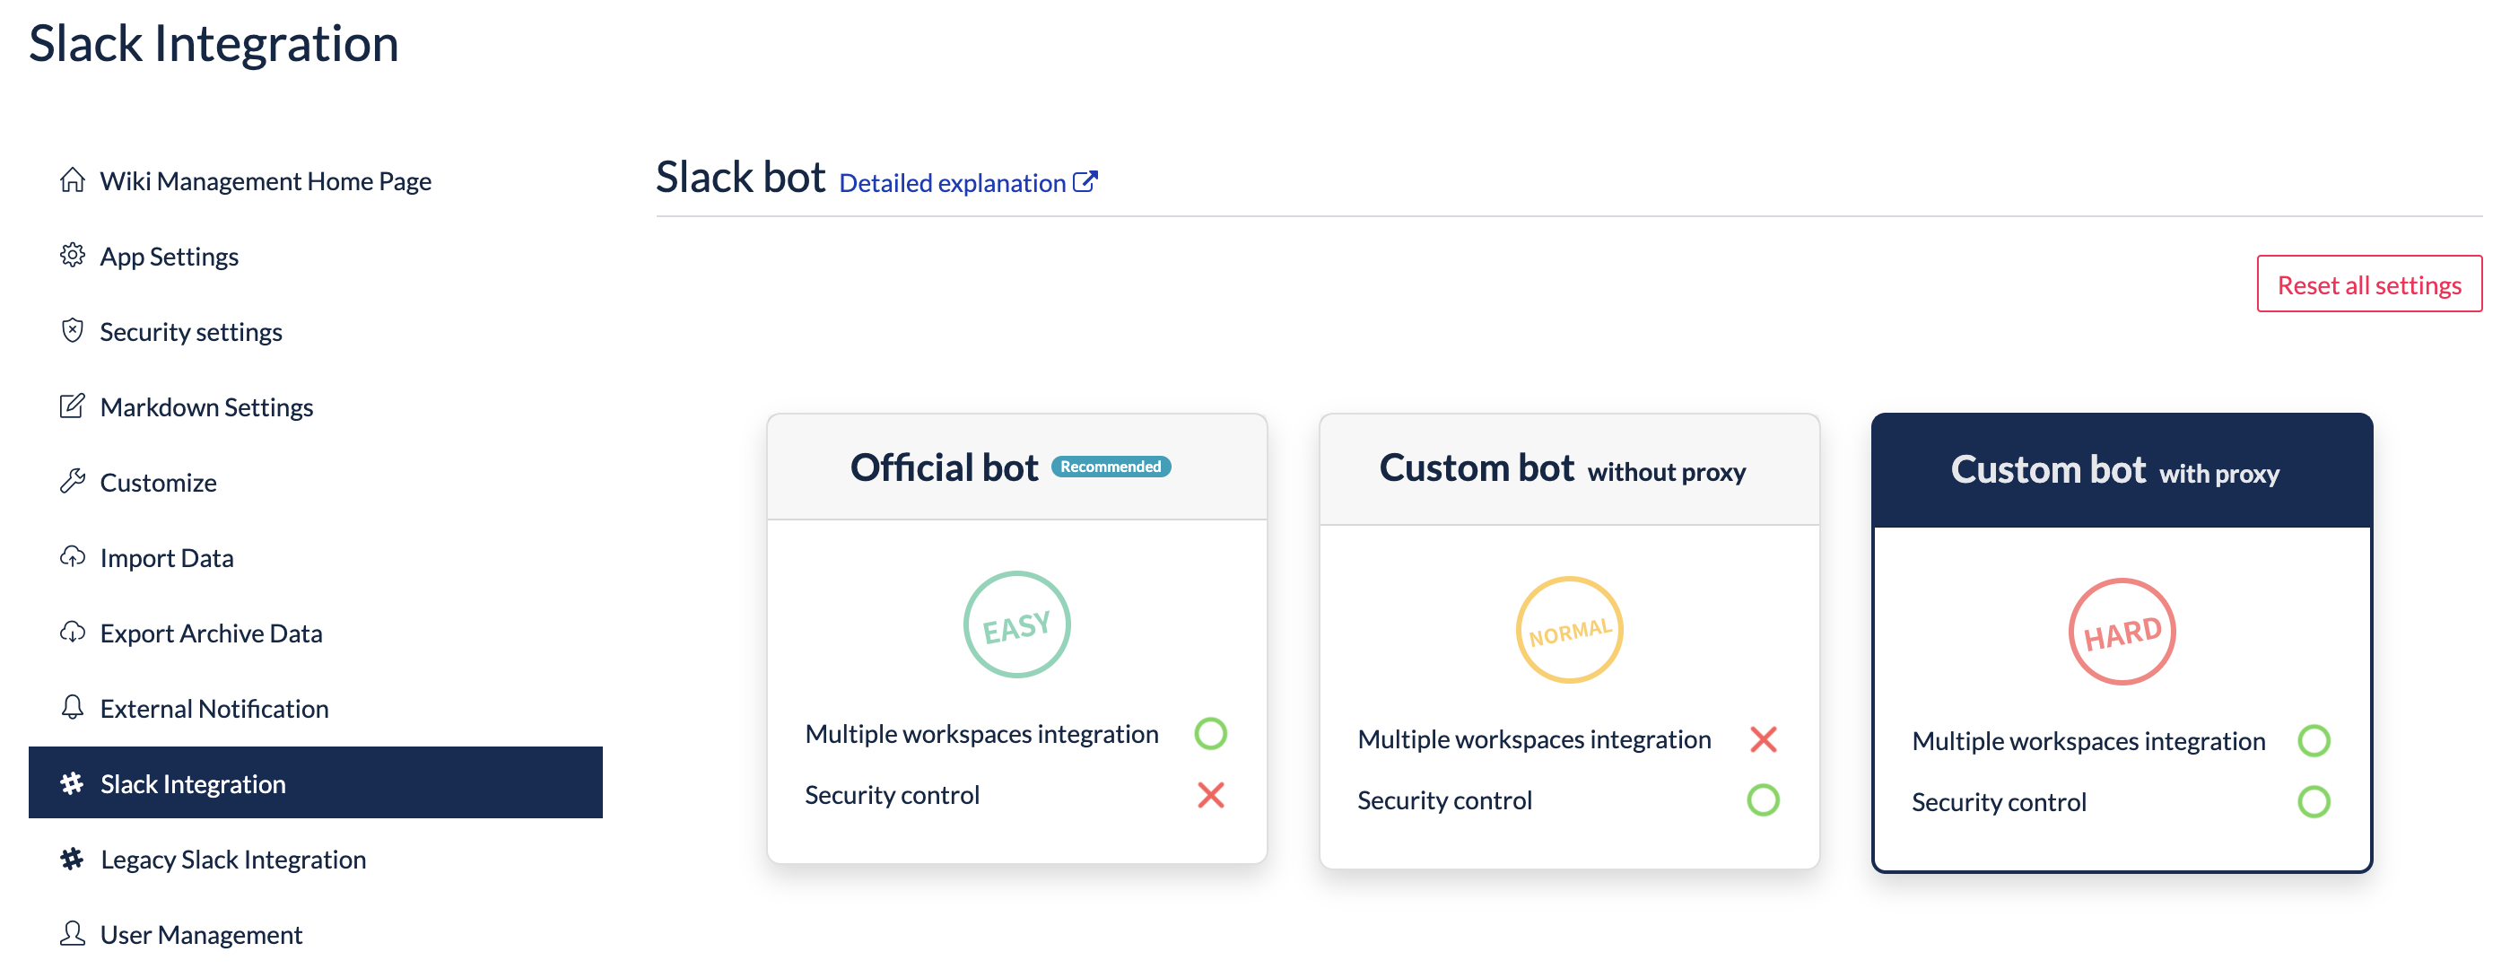Image resolution: width=2510 pixels, height=978 pixels.
Task: Select Slack Integration in sidebar
Action: [x=316, y=783]
